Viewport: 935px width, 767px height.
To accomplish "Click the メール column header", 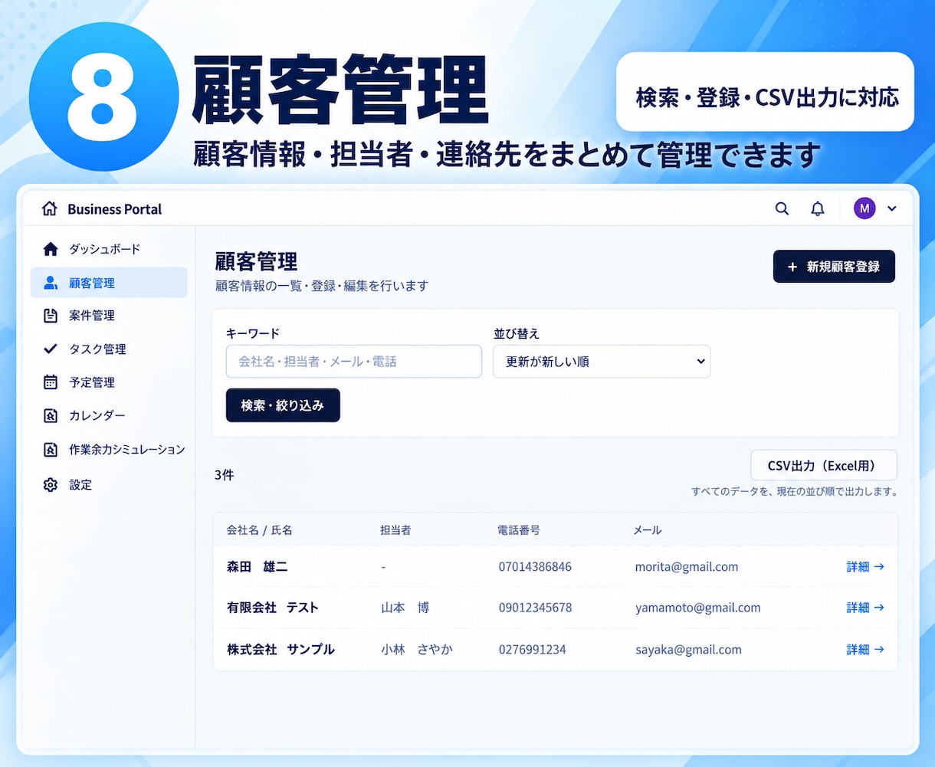I will [648, 530].
